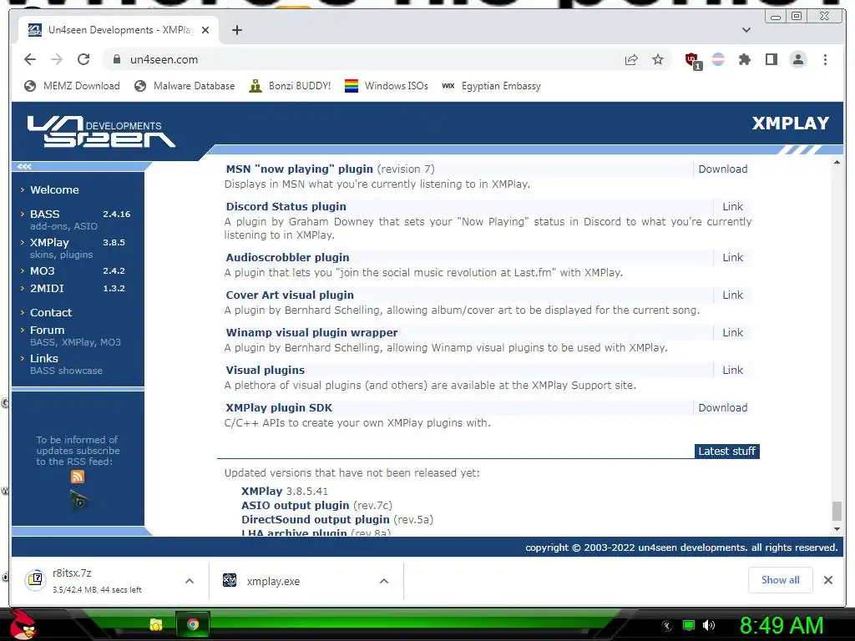Open the Egyptian Embassy bookmark
The width and height of the screenshot is (855, 641).
[x=491, y=86]
